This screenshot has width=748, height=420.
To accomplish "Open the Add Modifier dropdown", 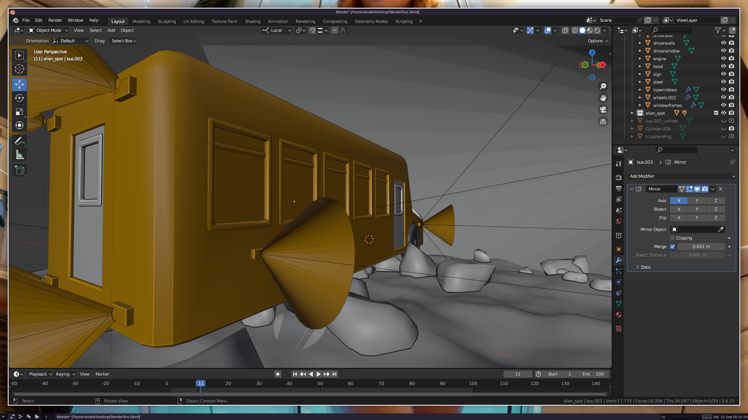I will 681,176.
